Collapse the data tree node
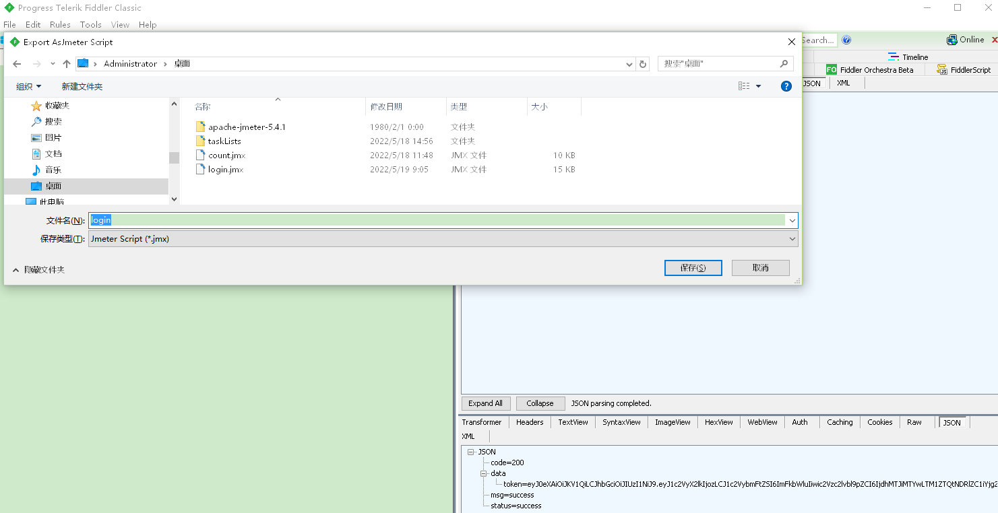The image size is (998, 513). coord(483,473)
